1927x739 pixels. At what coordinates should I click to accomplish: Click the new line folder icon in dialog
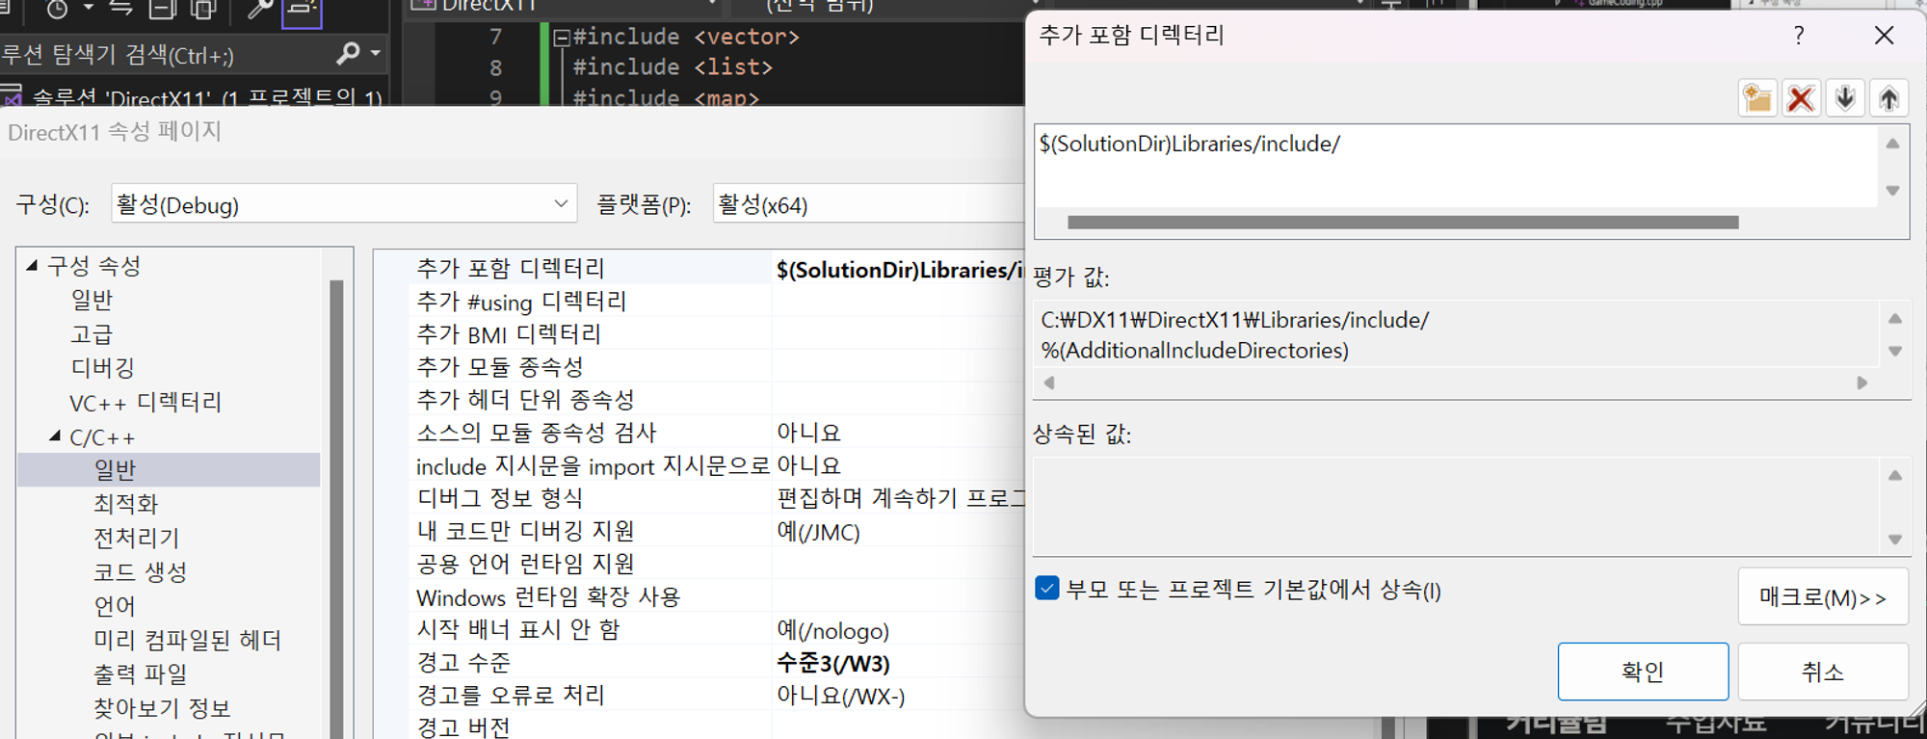(x=1757, y=98)
